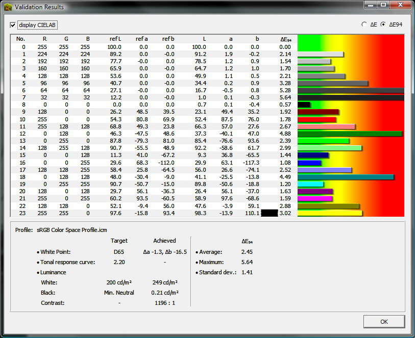
Task: Select the ΔE radio button
Action: [x=363, y=24]
